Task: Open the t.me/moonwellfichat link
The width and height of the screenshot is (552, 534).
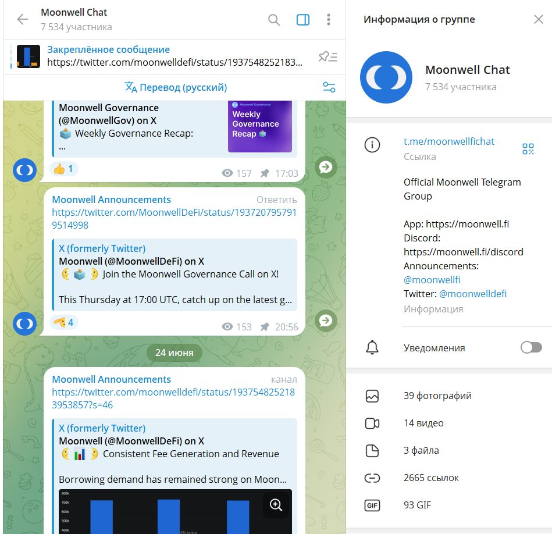Action: (x=449, y=141)
